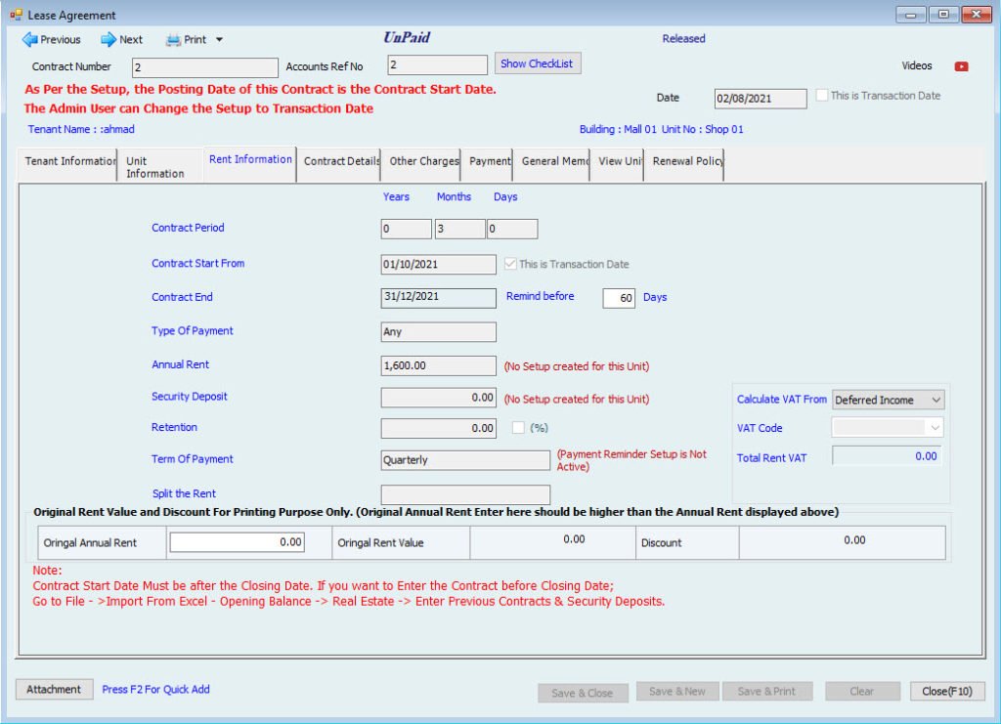This screenshot has height=724, width=1001.
Task: Click the Original Annual Rent input field
Action: (237, 542)
